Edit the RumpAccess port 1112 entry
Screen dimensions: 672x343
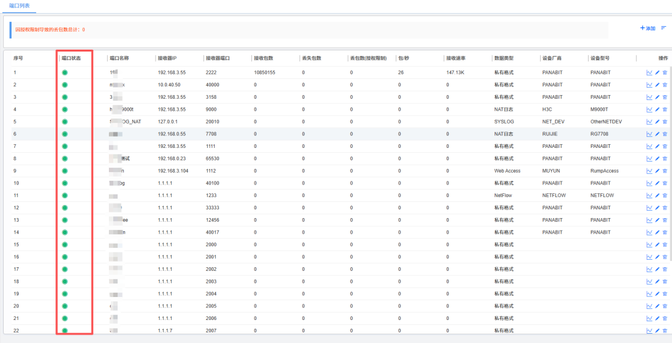[658, 171]
